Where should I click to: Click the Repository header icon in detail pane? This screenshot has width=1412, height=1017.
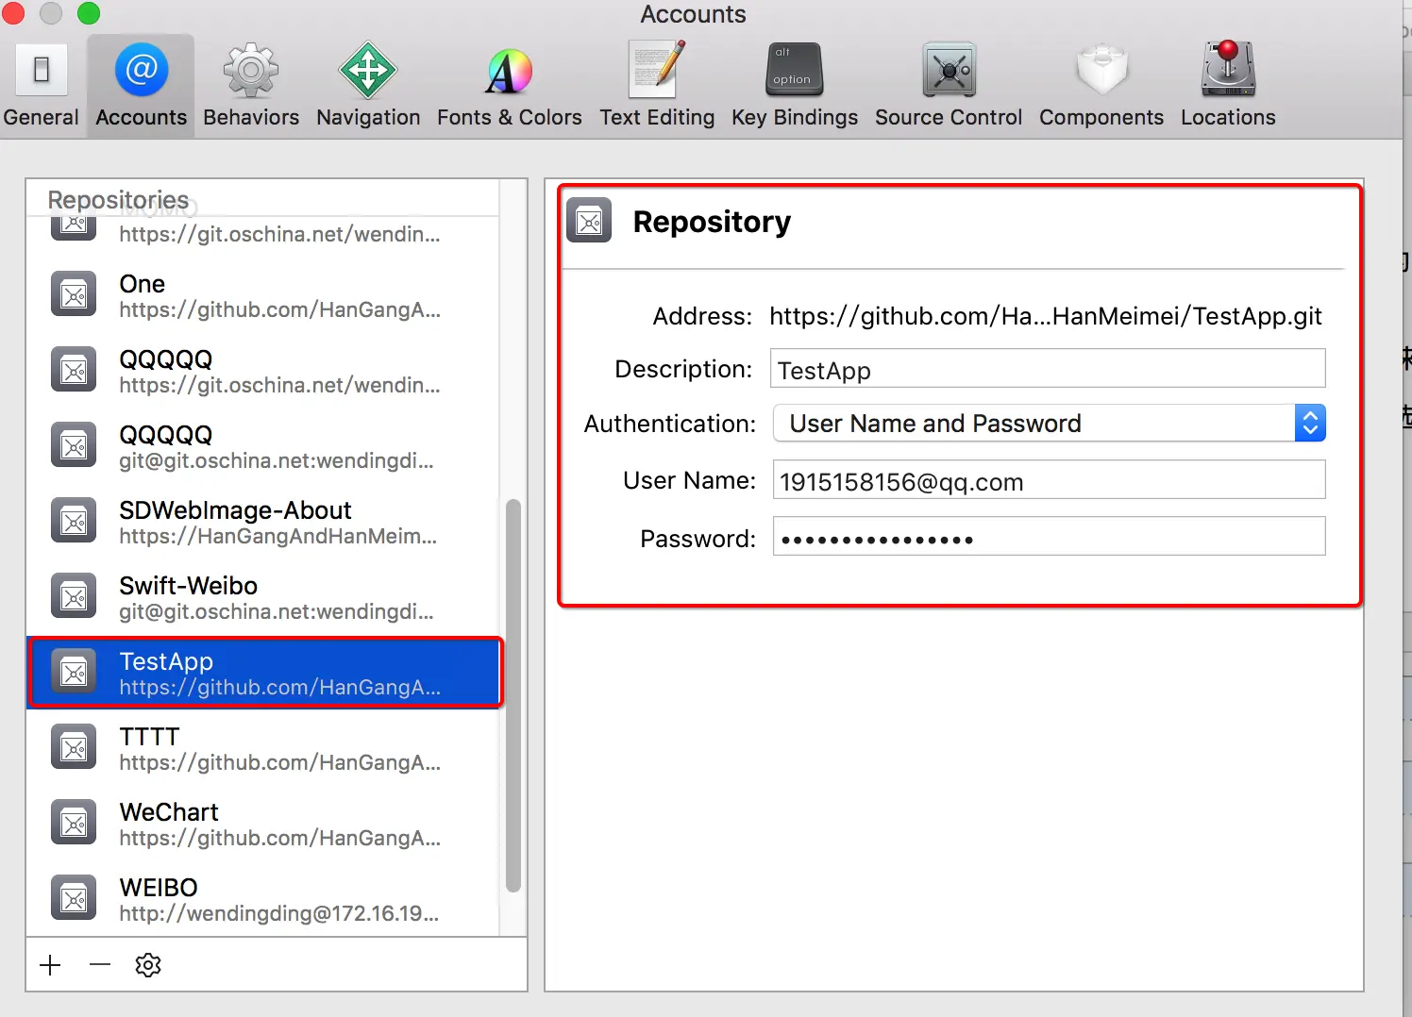click(x=589, y=222)
